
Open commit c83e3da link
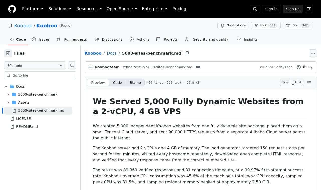(266, 67)
